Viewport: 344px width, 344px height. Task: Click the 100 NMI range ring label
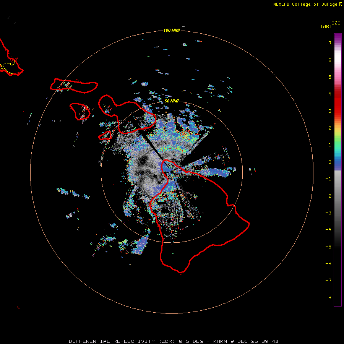tap(172, 30)
